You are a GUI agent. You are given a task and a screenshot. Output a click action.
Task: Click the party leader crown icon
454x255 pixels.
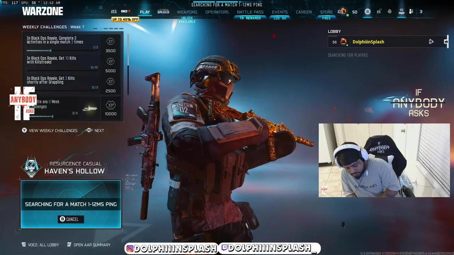[x=446, y=42]
